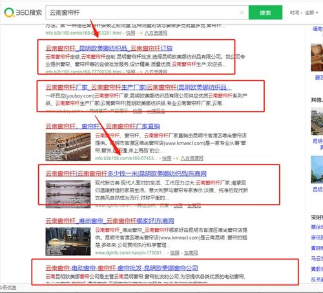Click the curtain rod thumbnail of 厂家直销 result
Viewport: 323px width, 293px height.
(68, 147)
